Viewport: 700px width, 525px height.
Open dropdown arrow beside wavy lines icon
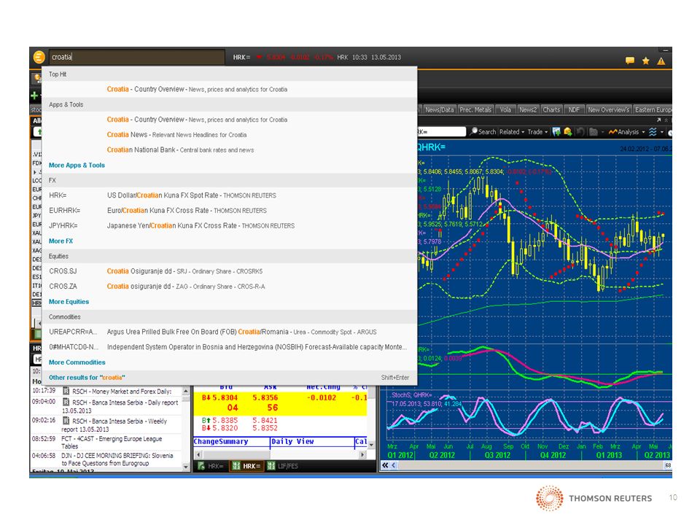click(x=661, y=132)
